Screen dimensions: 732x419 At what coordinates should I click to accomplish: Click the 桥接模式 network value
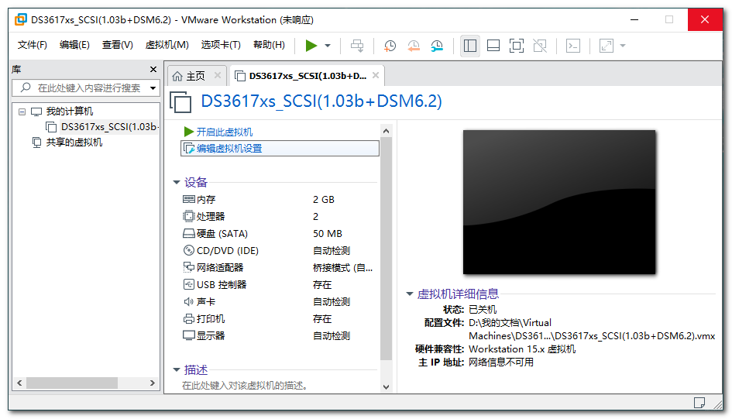342,268
